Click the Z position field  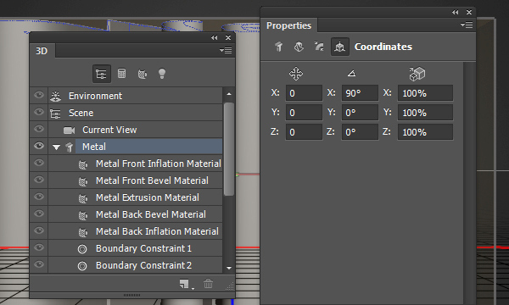[x=304, y=132]
